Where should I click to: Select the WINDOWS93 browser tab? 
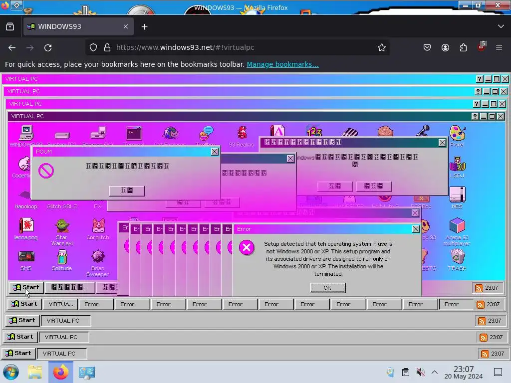(78, 26)
